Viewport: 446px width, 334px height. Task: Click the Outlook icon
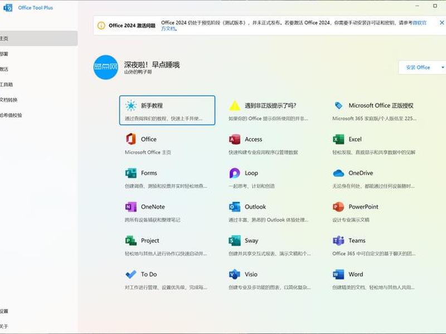(235, 207)
